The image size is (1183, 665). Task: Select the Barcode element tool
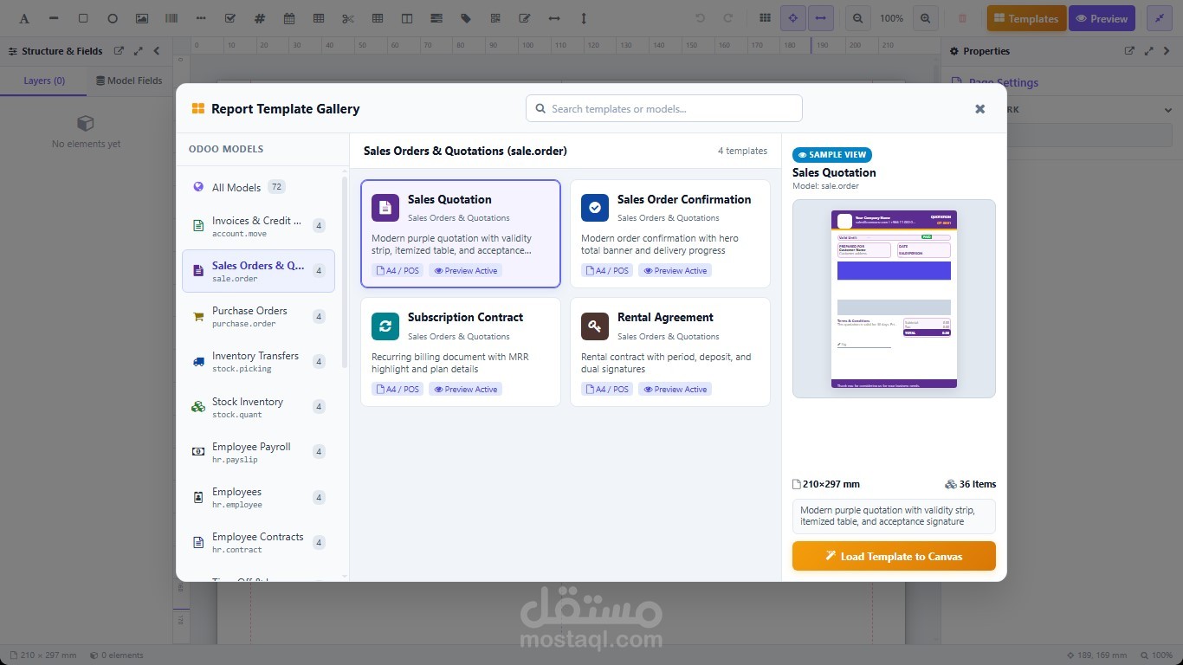coord(171,18)
